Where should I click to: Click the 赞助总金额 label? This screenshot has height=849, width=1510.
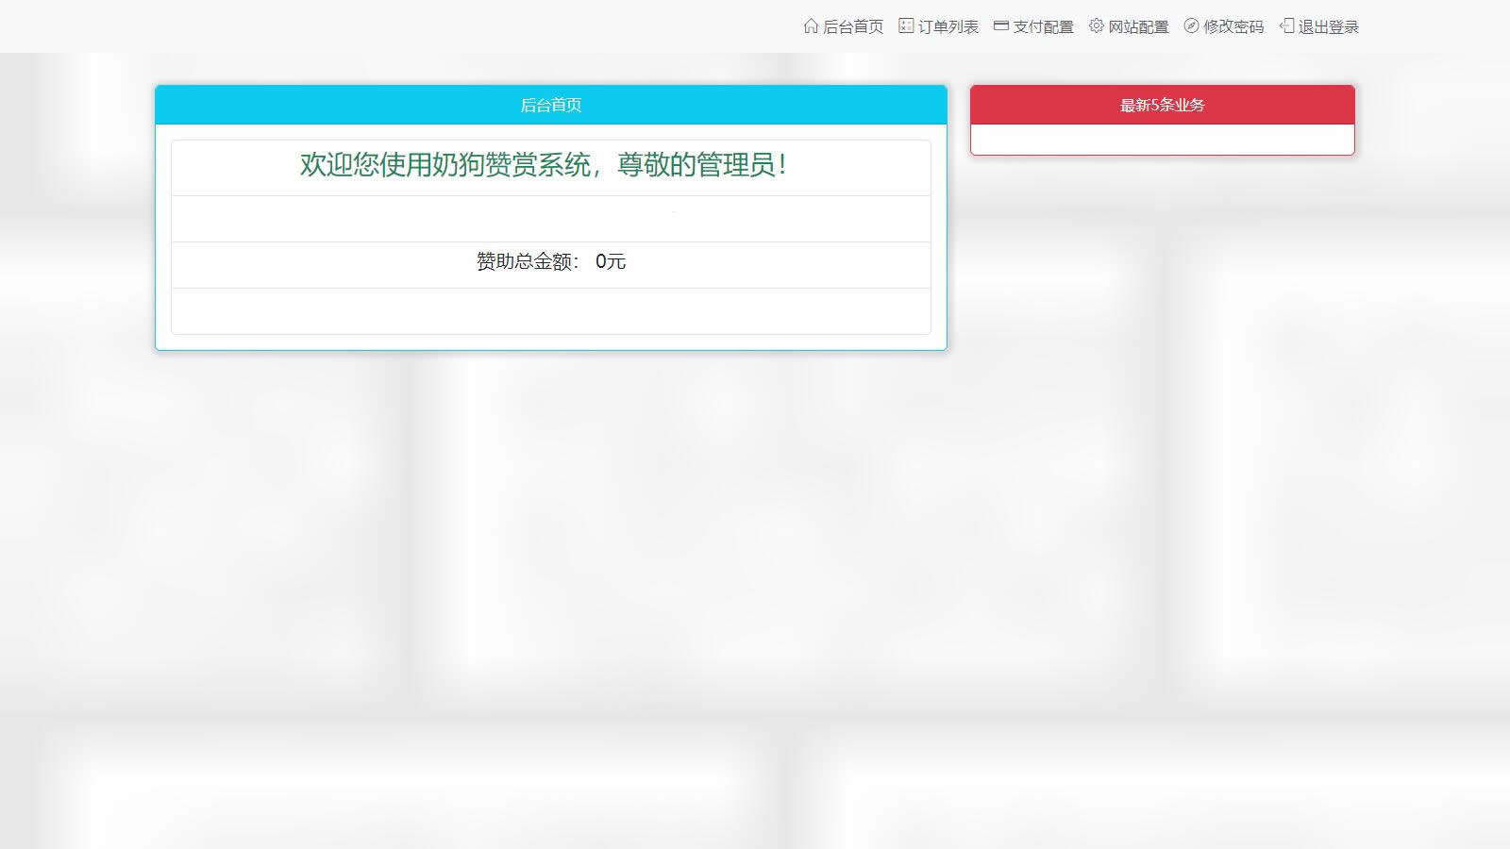click(527, 262)
